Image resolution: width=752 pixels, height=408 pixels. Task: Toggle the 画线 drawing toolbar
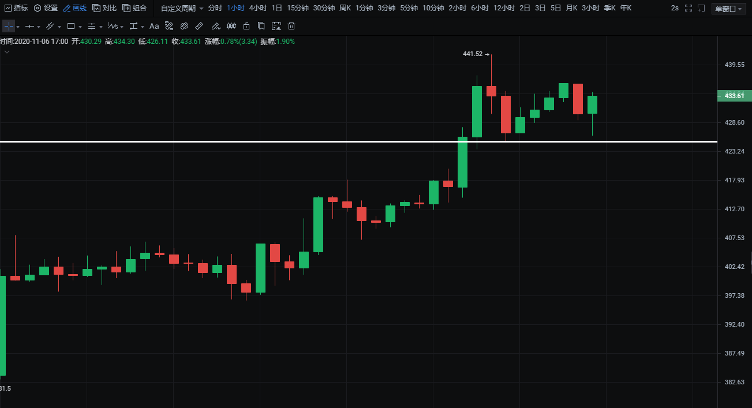(x=75, y=8)
